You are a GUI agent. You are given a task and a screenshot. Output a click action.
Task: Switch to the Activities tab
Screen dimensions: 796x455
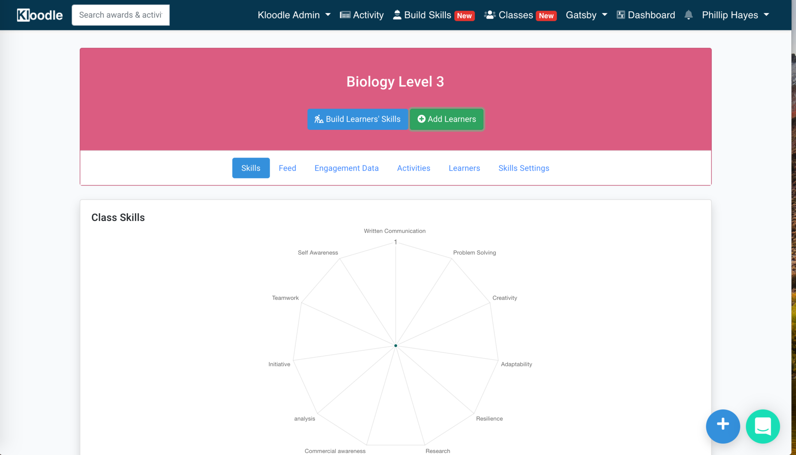pos(413,168)
